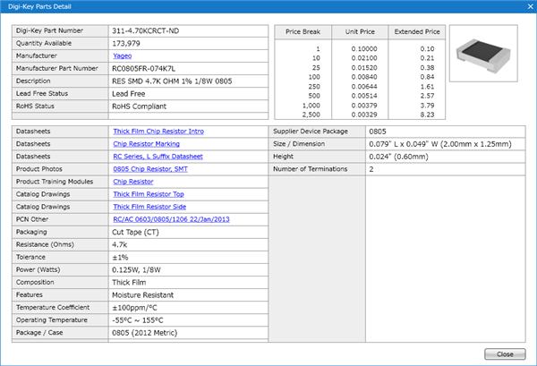Open the Yageo manufacturer link
Image resolution: width=537 pixels, height=366 pixels.
(x=123, y=55)
